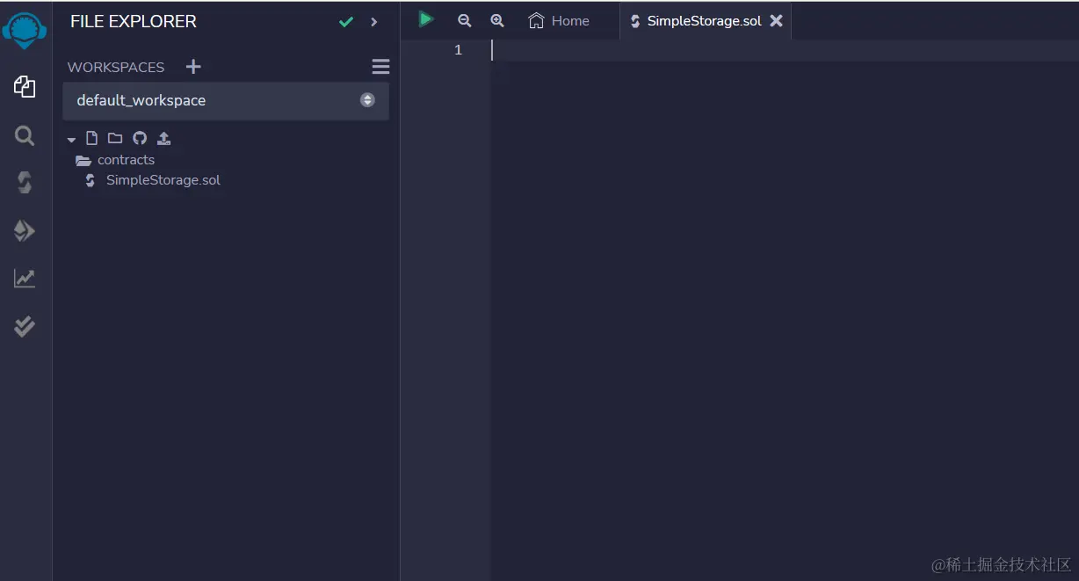Zoom out the editor font
1079x581 pixels.
click(x=465, y=20)
